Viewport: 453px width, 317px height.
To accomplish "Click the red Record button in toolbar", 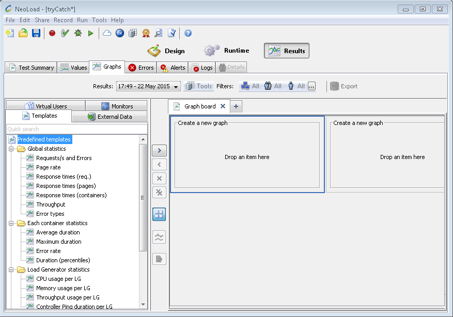I will 52,33.
